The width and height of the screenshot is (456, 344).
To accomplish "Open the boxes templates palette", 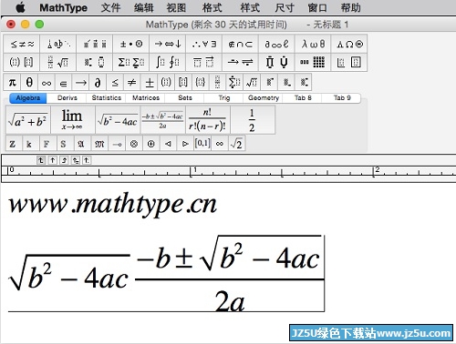I will point(349,62).
